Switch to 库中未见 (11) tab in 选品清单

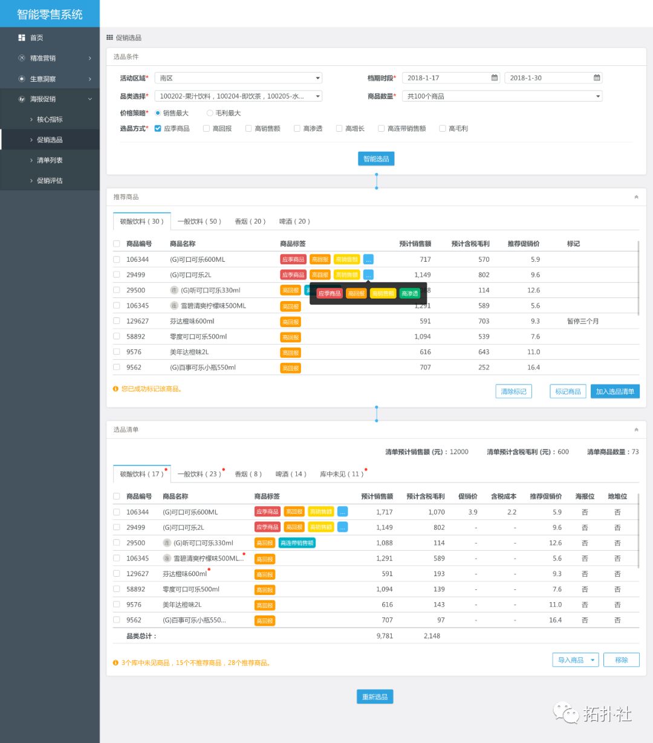click(x=342, y=474)
